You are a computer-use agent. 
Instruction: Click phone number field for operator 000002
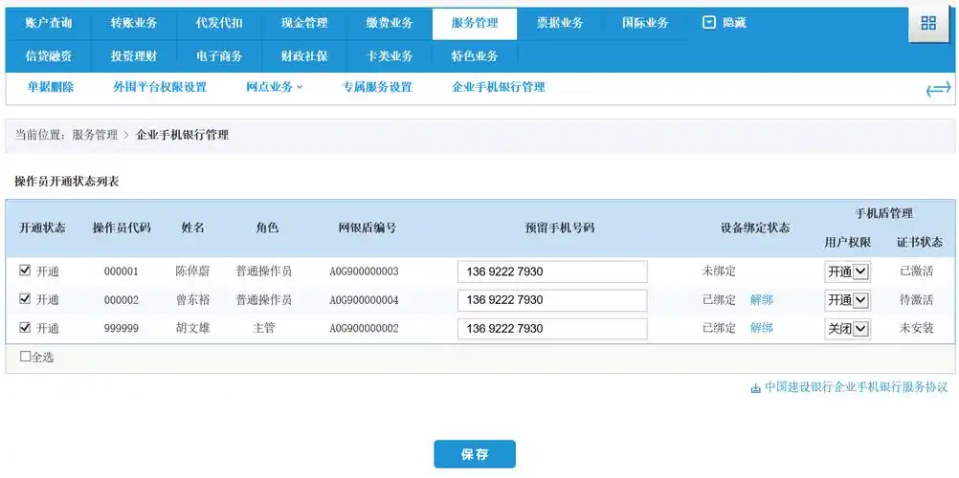pyautogui.click(x=552, y=300)
